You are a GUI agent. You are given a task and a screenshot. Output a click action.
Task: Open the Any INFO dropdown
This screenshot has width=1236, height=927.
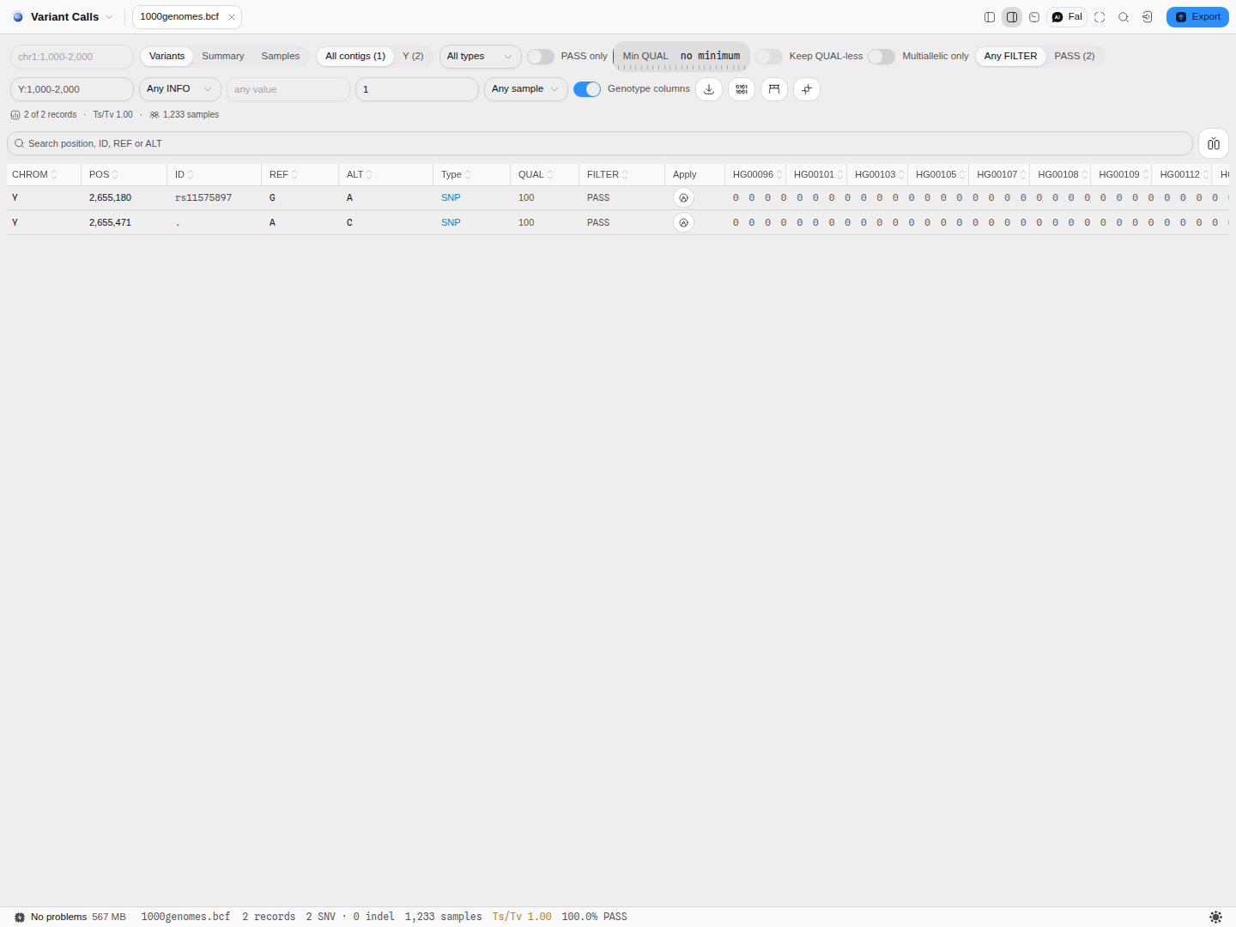click(180, 89)
